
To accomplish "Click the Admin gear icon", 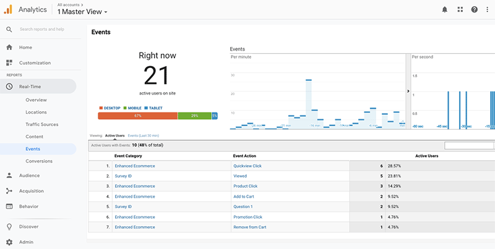I will pyautogui.click(x=9, y=242).
